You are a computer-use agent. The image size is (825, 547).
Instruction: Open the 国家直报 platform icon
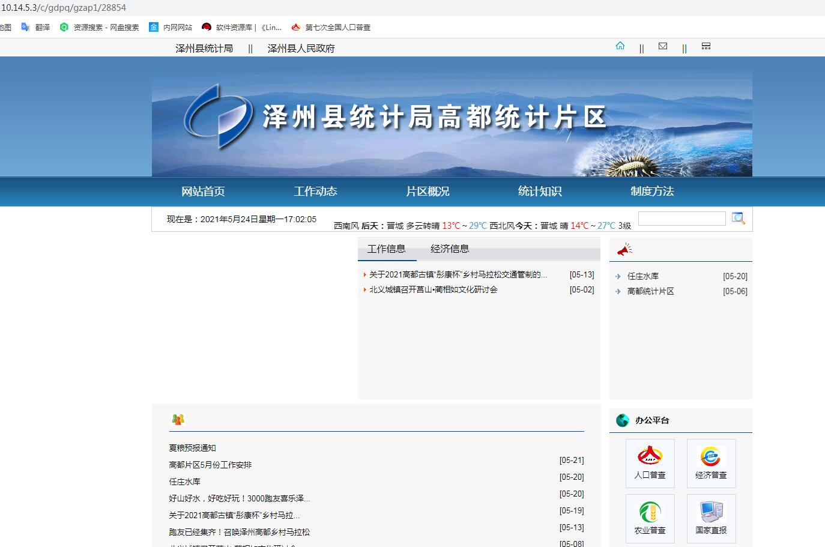712,519
